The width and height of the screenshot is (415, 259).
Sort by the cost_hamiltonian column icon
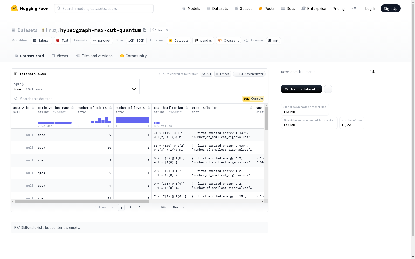click(187, 108)
